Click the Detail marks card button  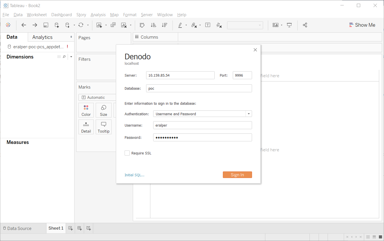[x=86, y=127]
